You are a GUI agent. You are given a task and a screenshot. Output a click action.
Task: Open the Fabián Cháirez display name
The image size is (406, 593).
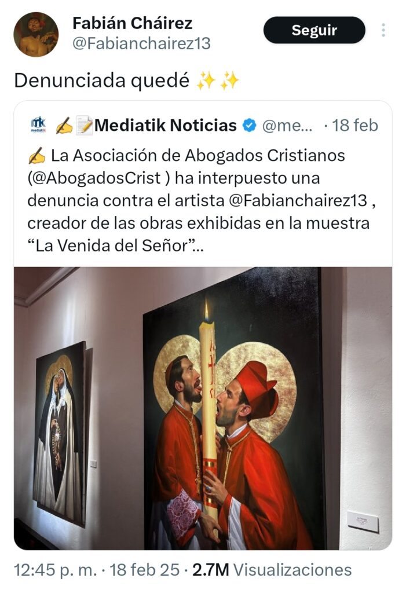[133, 23]
